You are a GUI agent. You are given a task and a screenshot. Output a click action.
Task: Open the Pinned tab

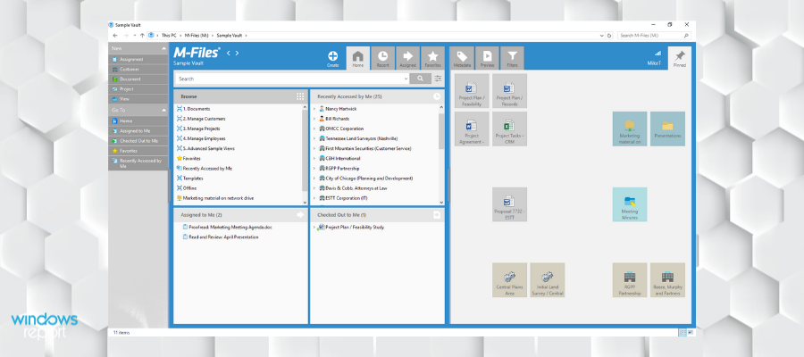(680, 58)
